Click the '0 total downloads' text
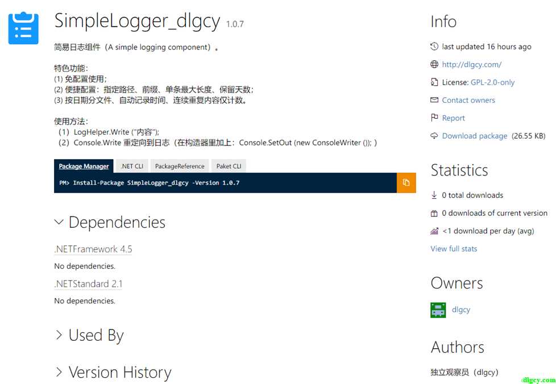This screenshot has height=384, width=556. coord(472,195)
